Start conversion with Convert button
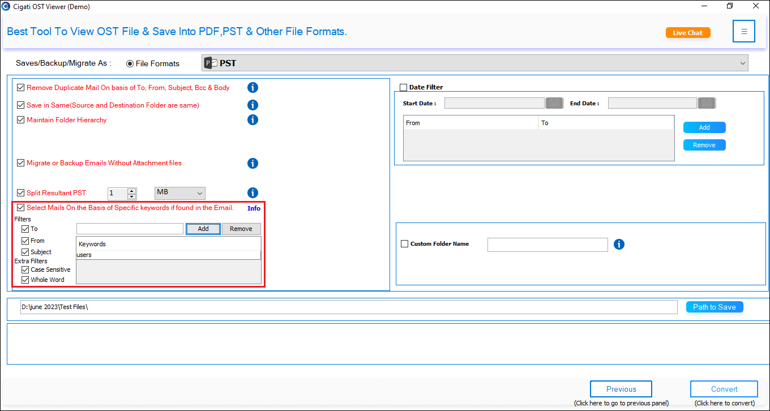Image resolution: width=770 pixels, height=411 pixels. tap(724, 389)
